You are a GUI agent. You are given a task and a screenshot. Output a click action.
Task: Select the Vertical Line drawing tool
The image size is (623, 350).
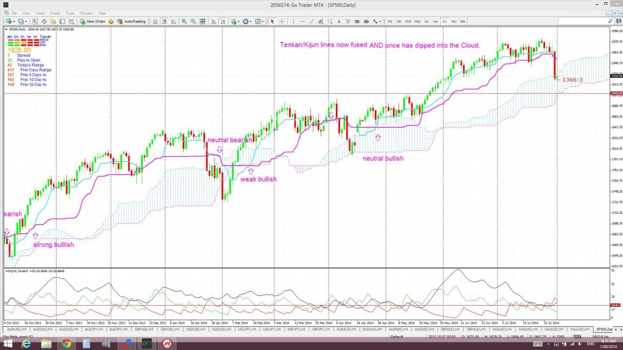(x=293, y=21)
